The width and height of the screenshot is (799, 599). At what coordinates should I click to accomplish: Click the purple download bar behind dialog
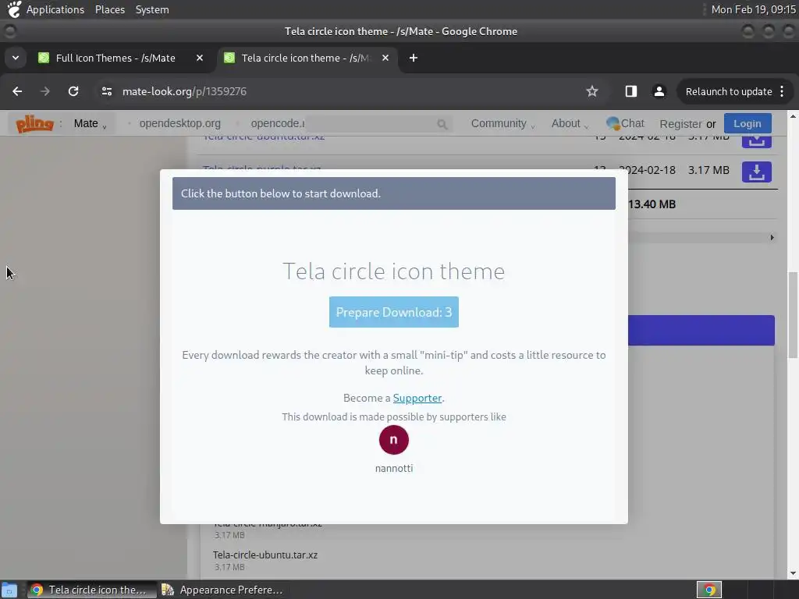coord(701,330)
